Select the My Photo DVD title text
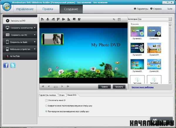176x128 pixels. click(106, 45)
